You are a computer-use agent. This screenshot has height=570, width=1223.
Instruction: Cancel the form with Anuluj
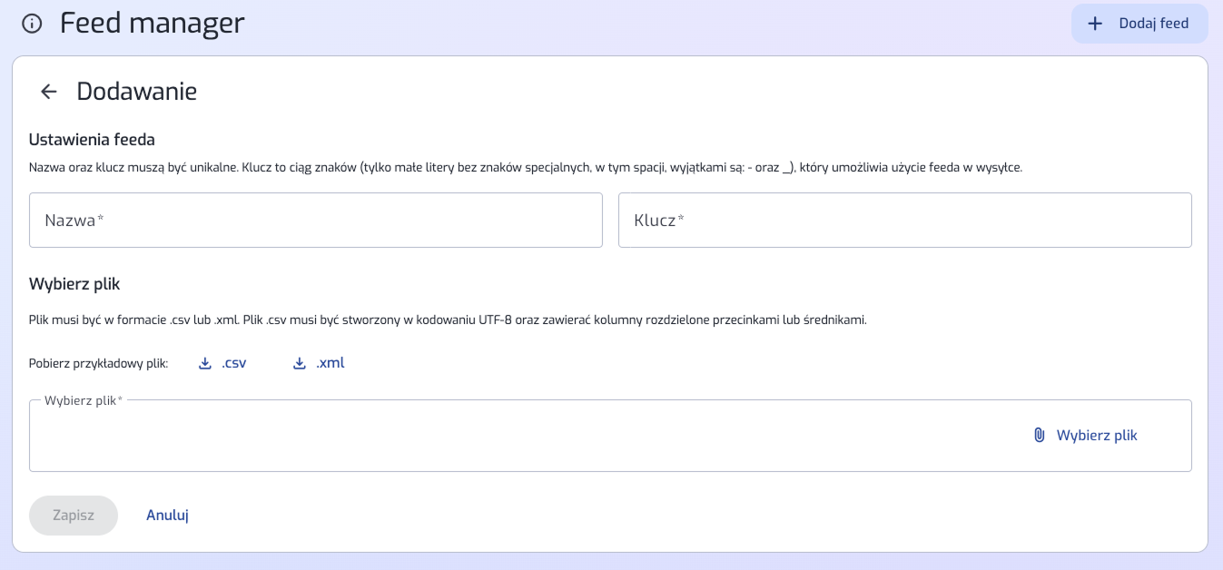click(x=167, y=516)
